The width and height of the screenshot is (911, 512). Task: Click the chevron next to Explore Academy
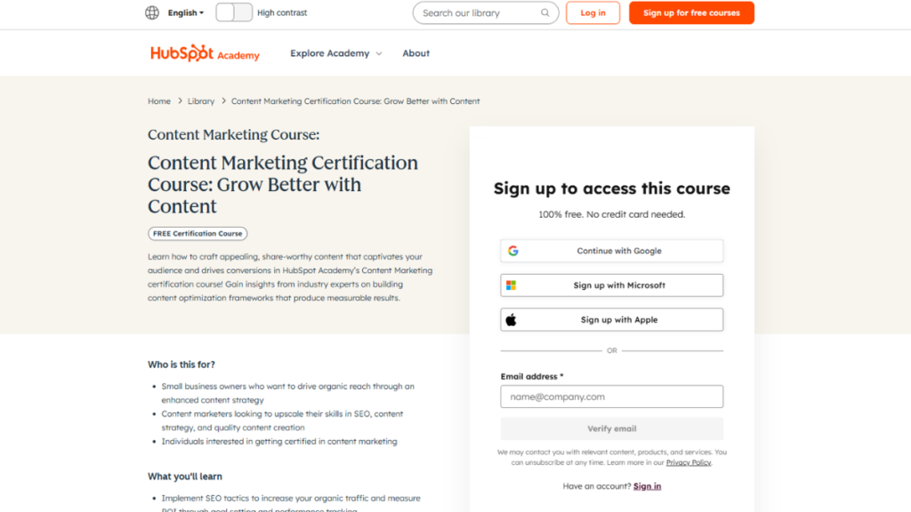[378, 53]
